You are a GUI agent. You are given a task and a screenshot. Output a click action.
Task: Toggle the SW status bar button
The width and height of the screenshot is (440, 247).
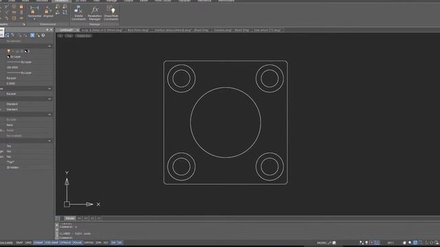[x=113, y=243]
